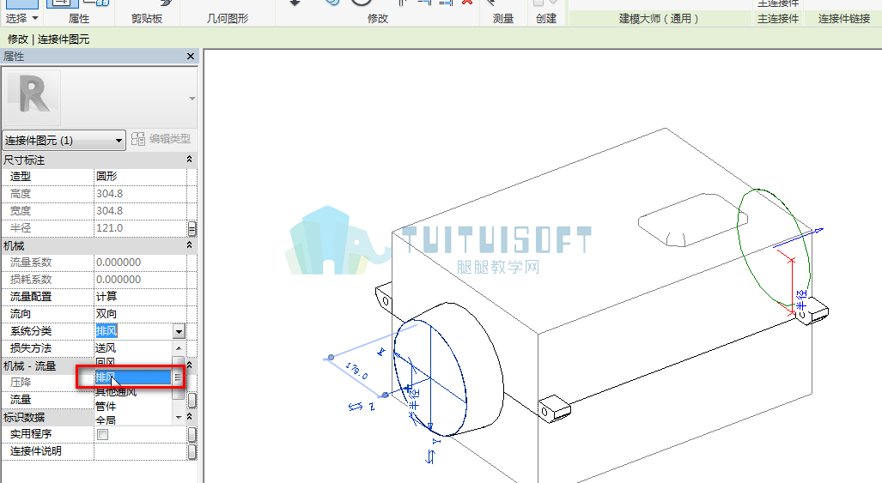Click the 179.0 dimension text
The width and height of the screenshot is (882, 483).
pyautogui.click(x=356, y=371)
